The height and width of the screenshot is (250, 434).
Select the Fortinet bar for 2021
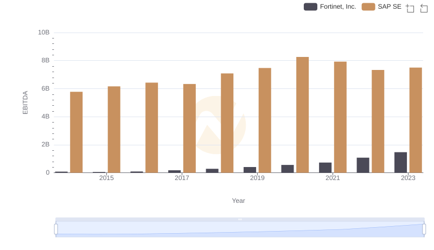coord(325,168)
